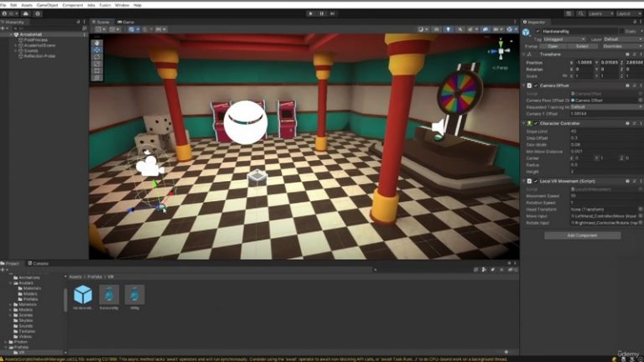The width and height of the screenshot is (644, 362).
Task: Select the Scale tool in scene toolbar
Action: 97,64
